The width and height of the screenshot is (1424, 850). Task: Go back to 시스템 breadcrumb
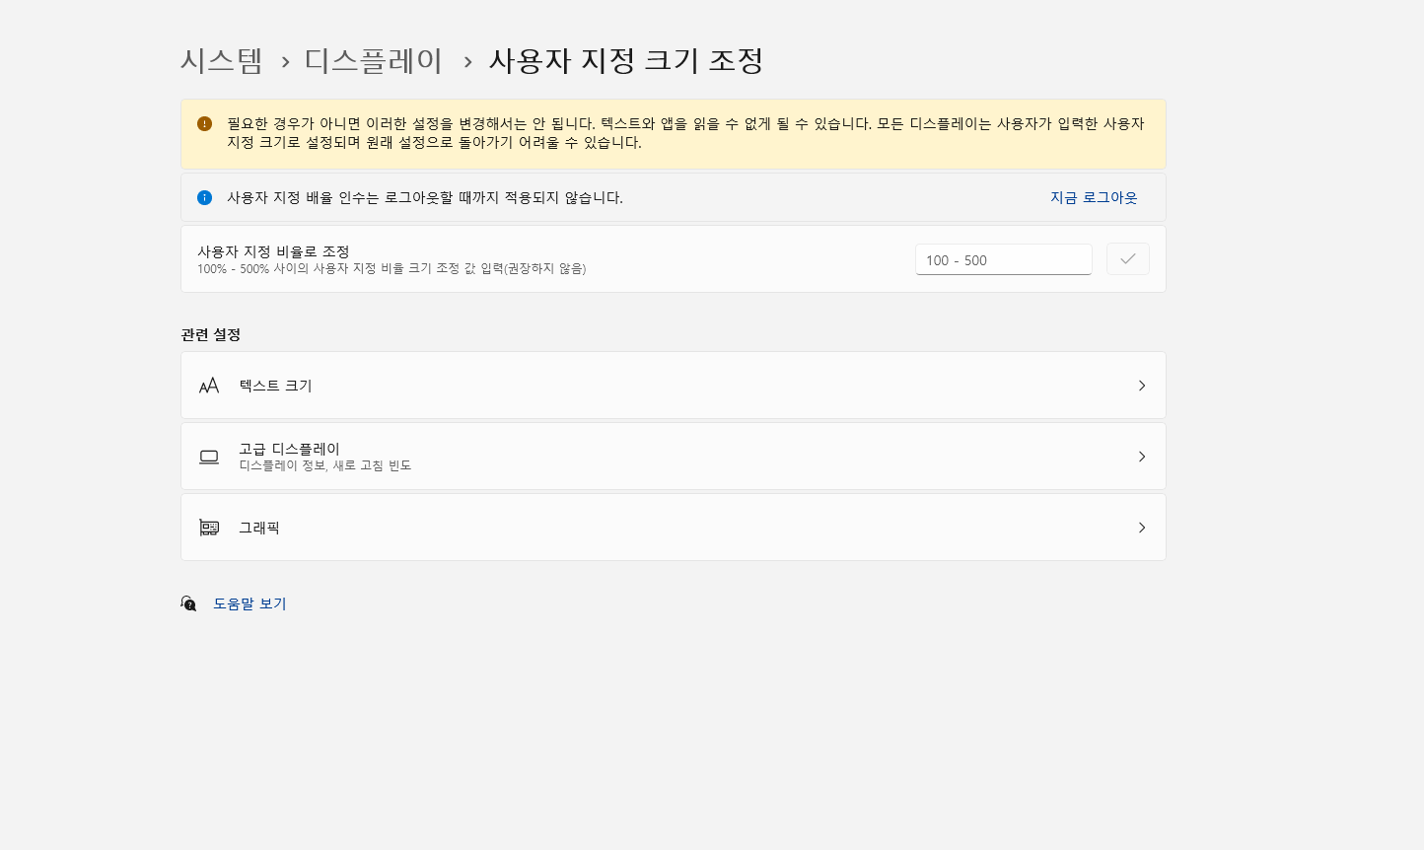[222, 61]
